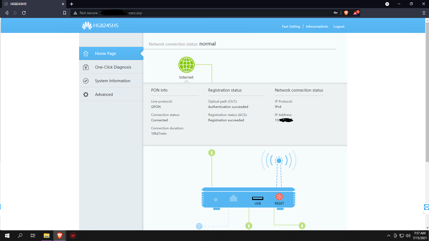Image resolution: width=429 pixels, height=241 pixels.
Task: Click the USB port on router diagram
Action: (x=258, y=198)
